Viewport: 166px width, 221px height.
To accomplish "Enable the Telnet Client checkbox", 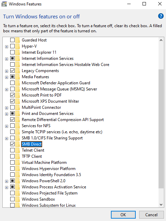I will (x=12, y=150).
